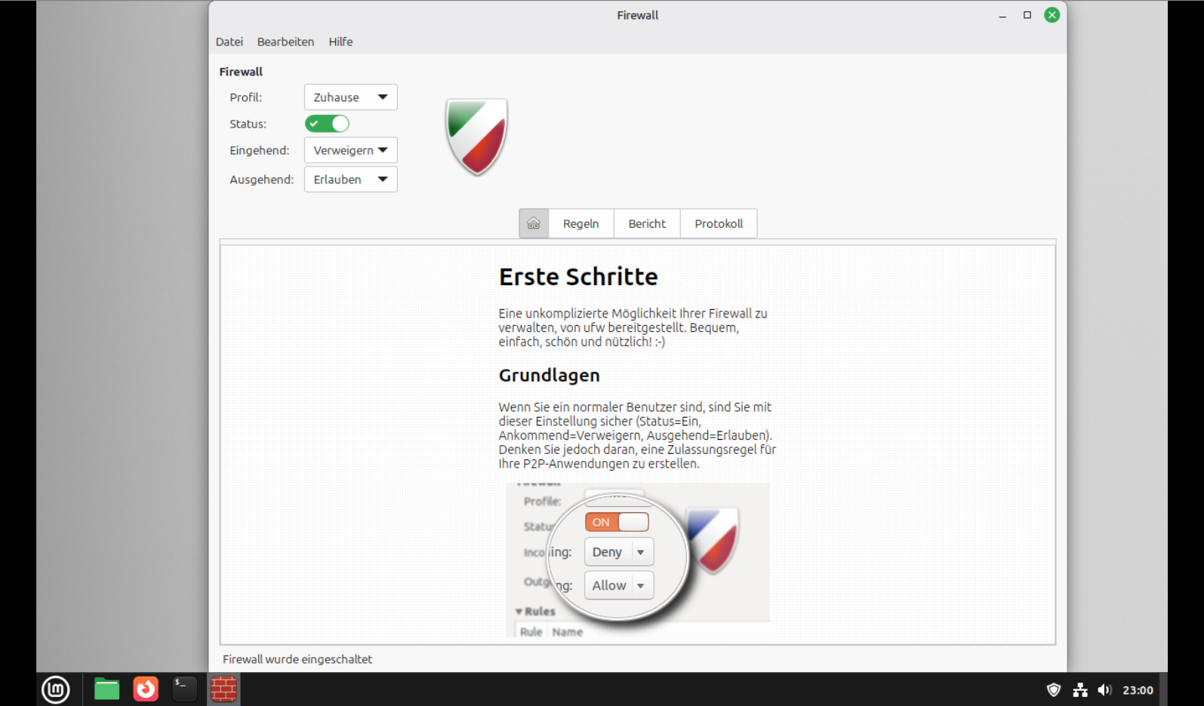
Task: Open the Bearbeiten menu
Action: [285, 41]
